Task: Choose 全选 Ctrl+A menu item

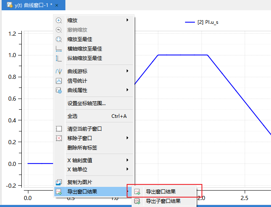Action: point(94,116)
